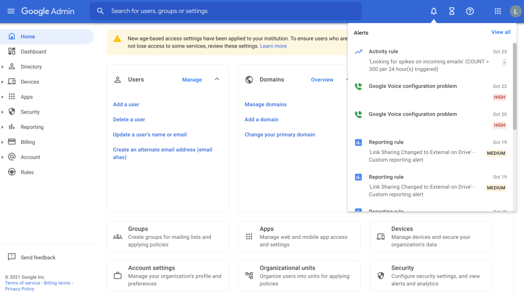
Task: Open Rules in the sidebar
Action: 27,172
